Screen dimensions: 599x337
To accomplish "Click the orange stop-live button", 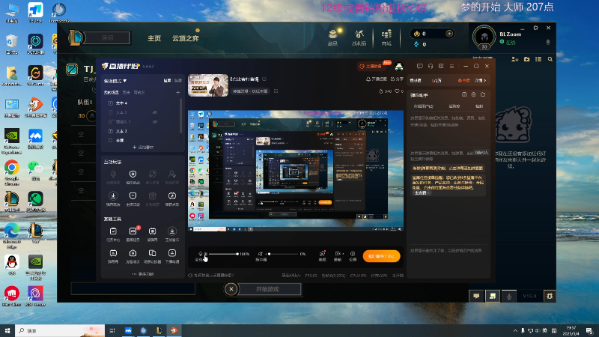I will click(x=381, y=256).
